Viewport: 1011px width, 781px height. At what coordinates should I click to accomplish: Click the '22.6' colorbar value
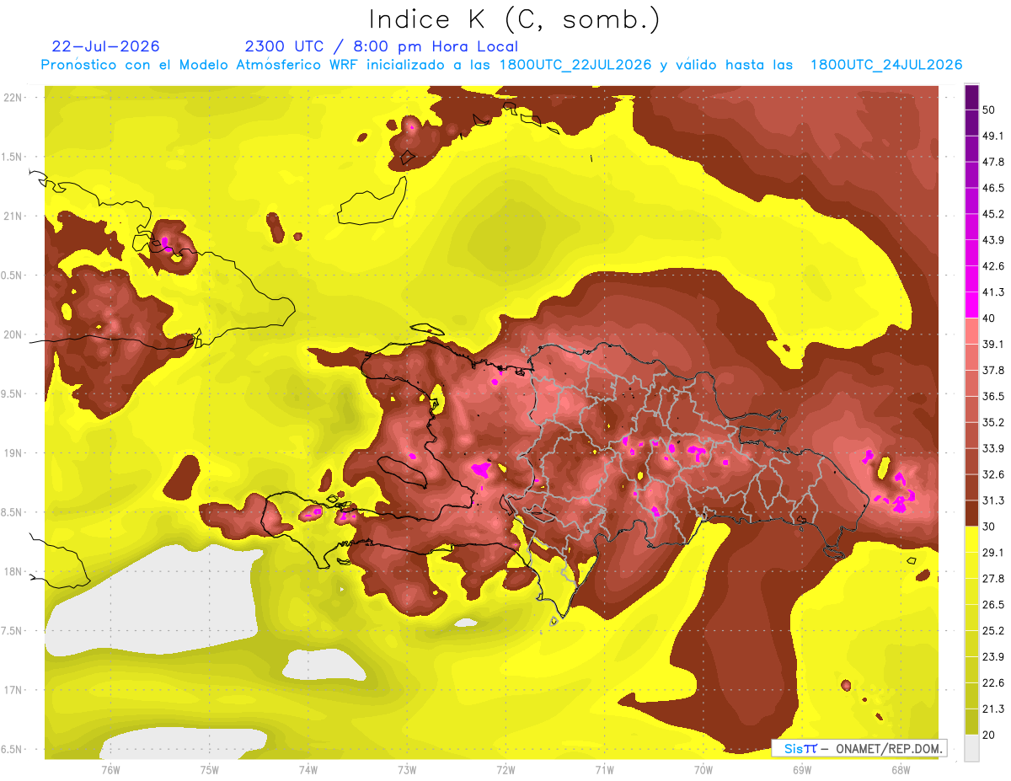(993, 683)
